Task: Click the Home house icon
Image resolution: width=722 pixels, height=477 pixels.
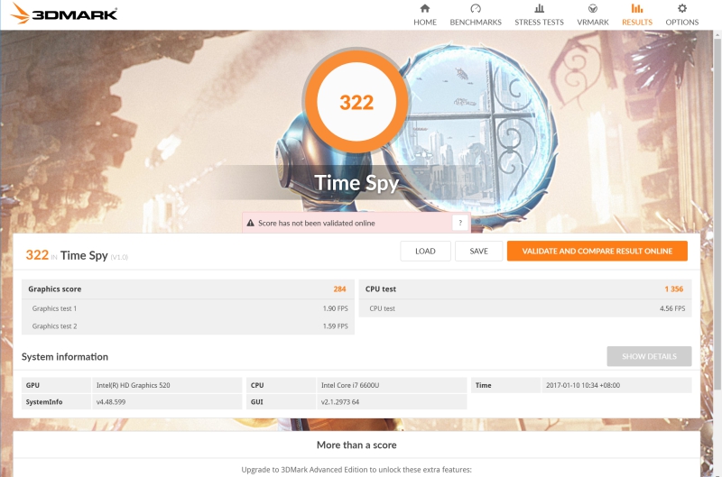Action: 425,8
